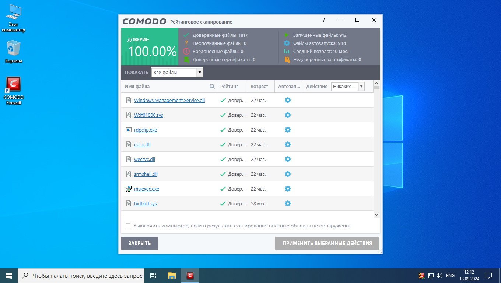Open the 'Никаких' action dropdown
Screen dimensions: 501x283
(361, 87)
